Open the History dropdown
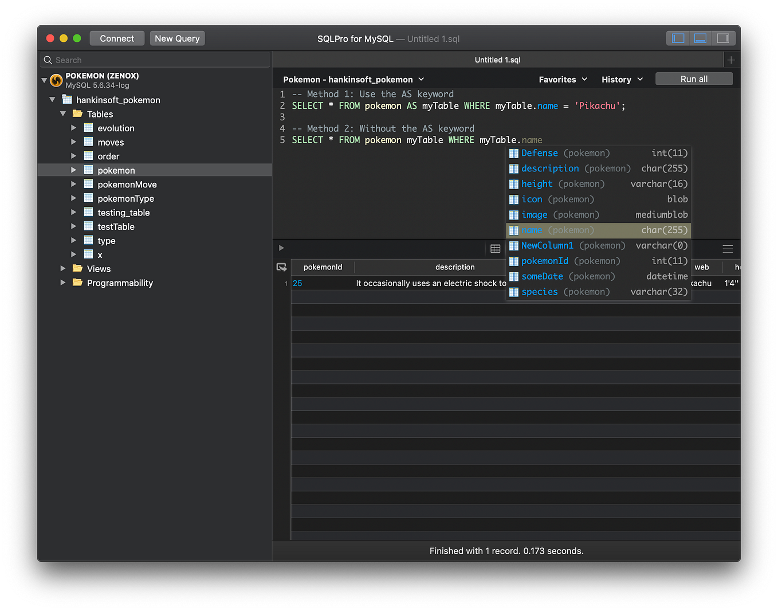778x611 pixels. 622,79
